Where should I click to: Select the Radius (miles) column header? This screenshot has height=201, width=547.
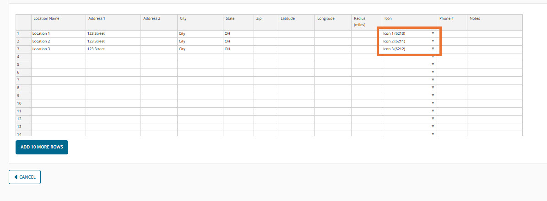tap(366, 21)
